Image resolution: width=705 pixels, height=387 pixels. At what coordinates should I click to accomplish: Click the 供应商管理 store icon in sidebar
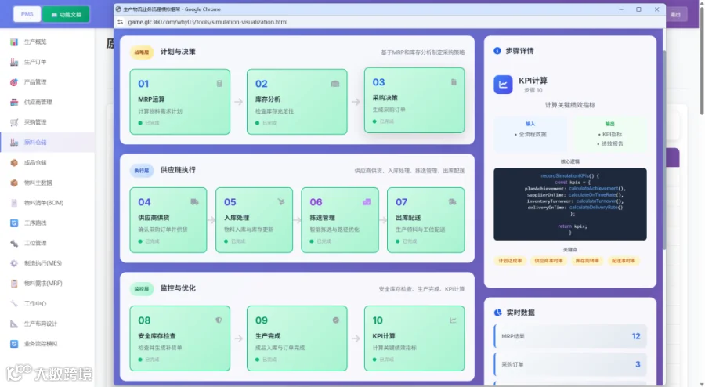point(14,102)
